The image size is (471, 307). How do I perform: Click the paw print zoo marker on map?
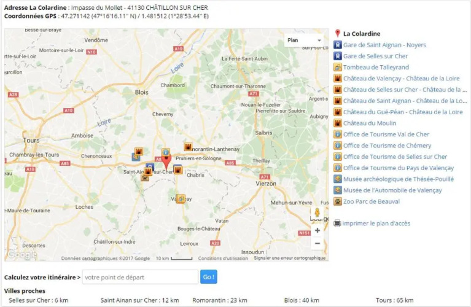click(145, 177)
